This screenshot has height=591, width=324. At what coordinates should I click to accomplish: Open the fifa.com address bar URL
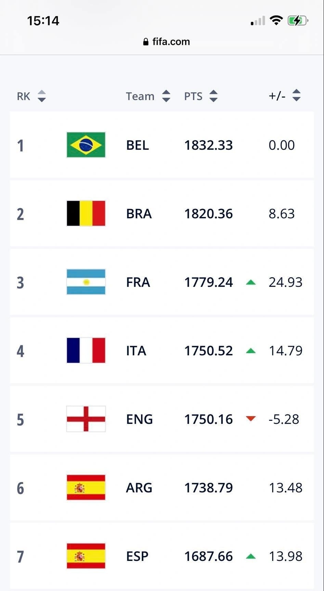click(171, 42)
